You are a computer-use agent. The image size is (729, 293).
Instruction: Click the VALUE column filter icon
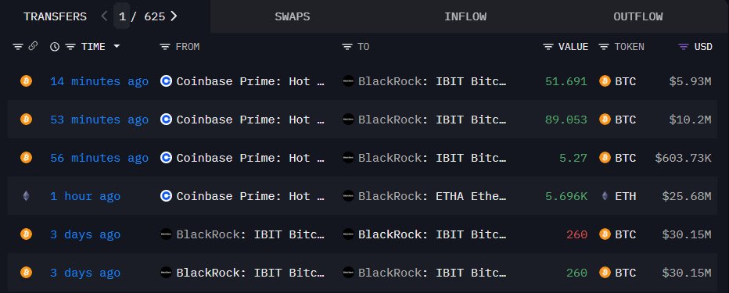(x=548, y=46)
